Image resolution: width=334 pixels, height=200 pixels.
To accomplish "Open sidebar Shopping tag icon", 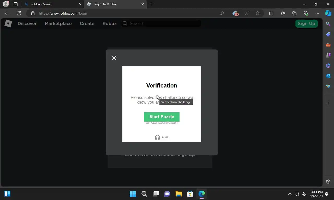I will point(328,34).
